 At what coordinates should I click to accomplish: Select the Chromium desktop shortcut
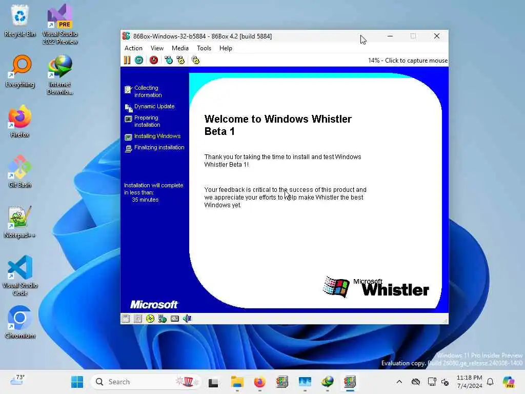click(20, 322)
